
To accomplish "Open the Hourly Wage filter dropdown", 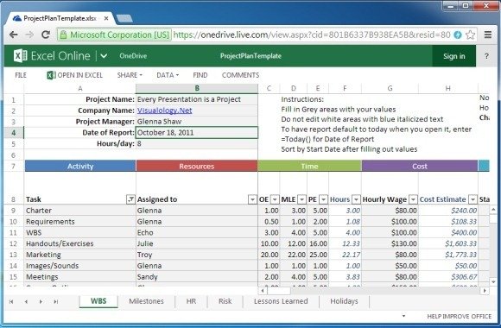I will pyautogui.click(x=413, y=199).
